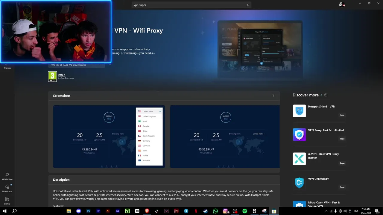The width and height of the screenshot is (383, 215).
Task: Click Free button for VPN Unlimited
Action: coord(342,187)
